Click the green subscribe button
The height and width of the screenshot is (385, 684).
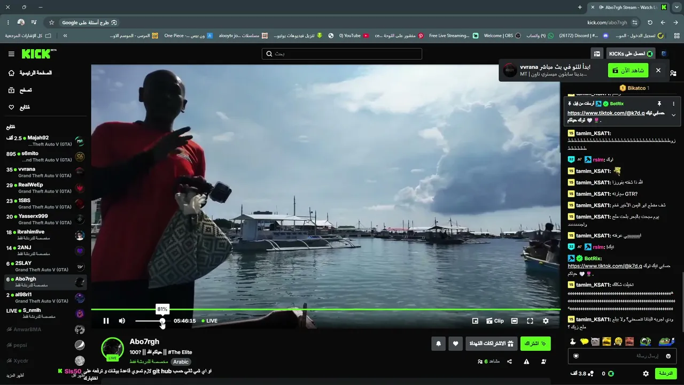click(x=535, y=343)
